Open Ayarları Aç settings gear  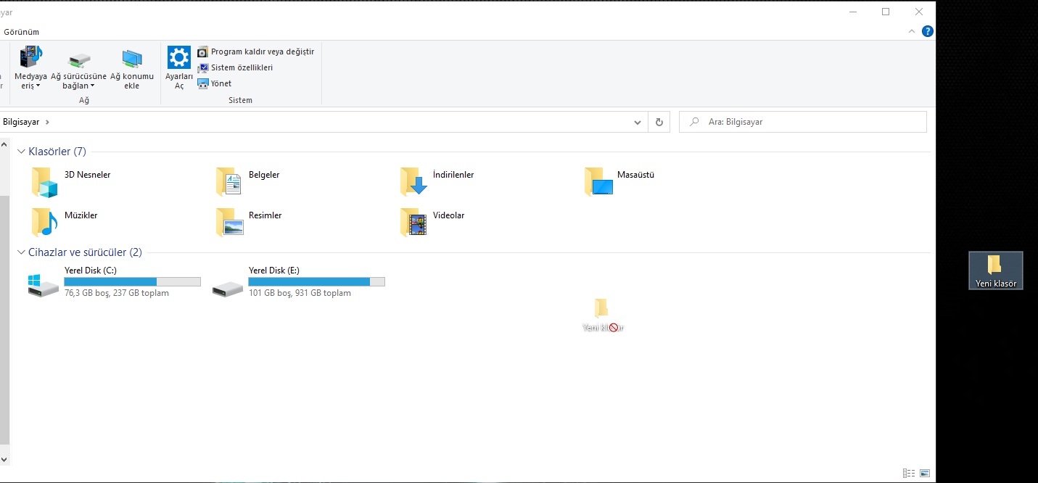[x=179, y=57]
